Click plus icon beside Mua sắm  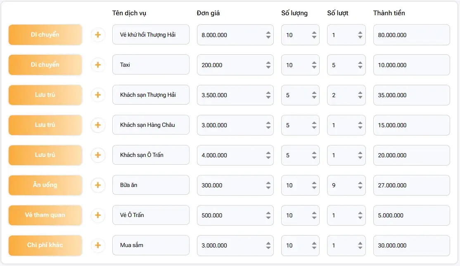pyautogui.click(x=98, y=245)
